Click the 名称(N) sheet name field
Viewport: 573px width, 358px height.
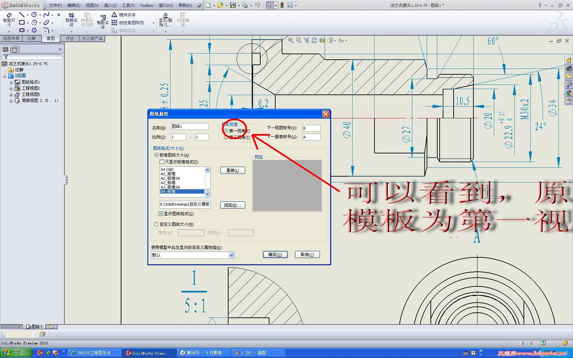click(190, 126)
